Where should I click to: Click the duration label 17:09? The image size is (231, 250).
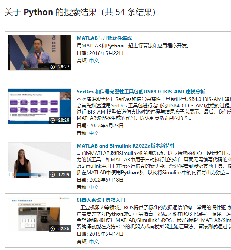[x=63, y=175]
